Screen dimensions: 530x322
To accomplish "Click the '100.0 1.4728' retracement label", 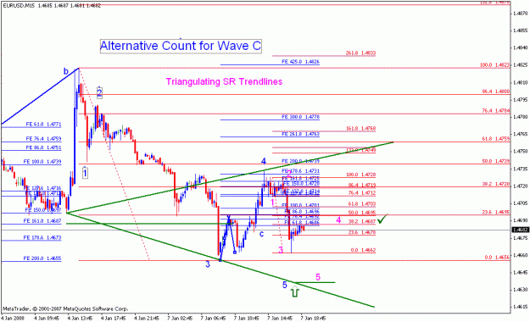I will pos(360,175).
